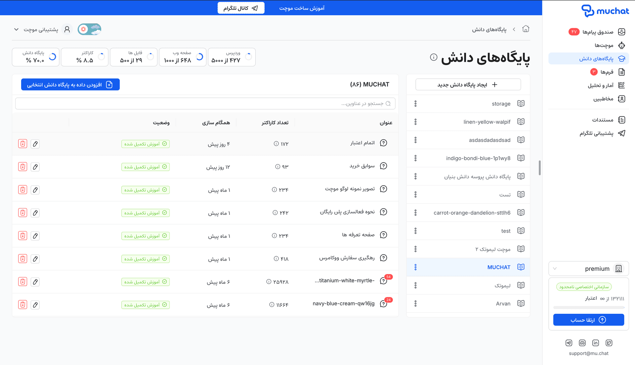635x365 pixels.
Task: Click the credit usage progress bar
Action: tap(589, 308)
